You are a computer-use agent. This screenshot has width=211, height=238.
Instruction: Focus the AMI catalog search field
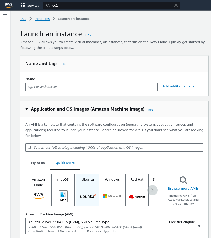click(114, 147)
